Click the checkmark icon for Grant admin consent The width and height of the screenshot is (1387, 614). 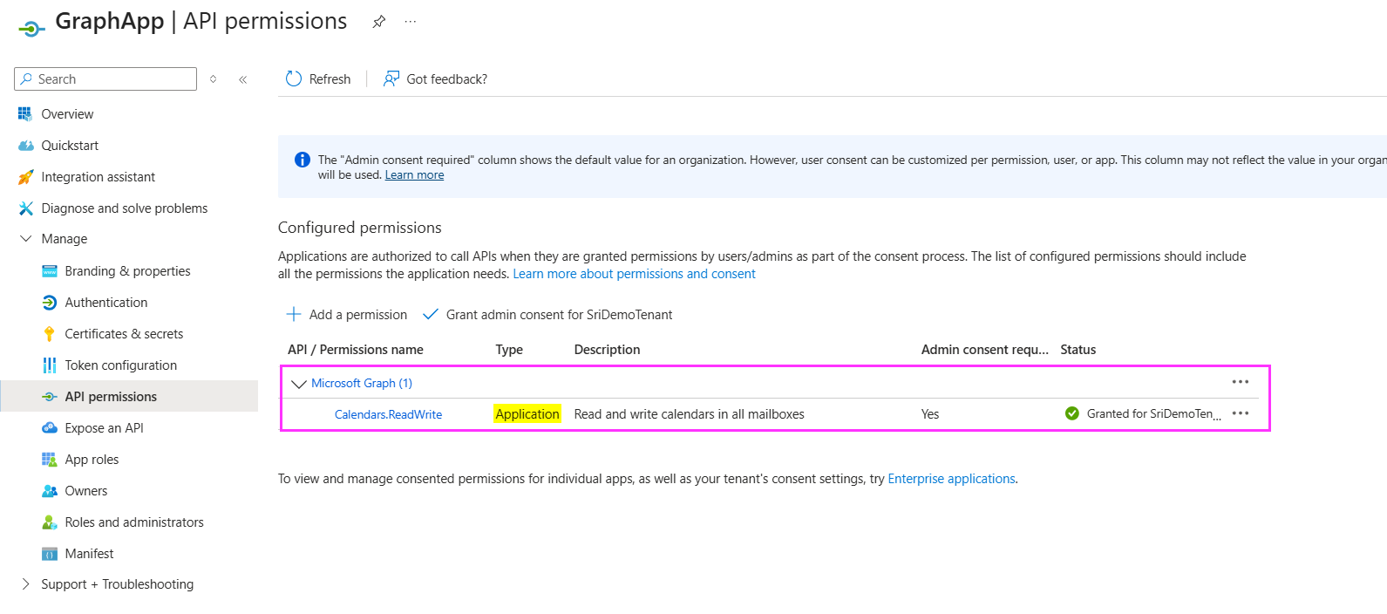(x=431, y=314)
